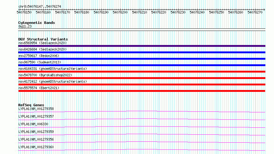The height and width of the screenshot is (154, 274).
Task: Select transcript LYPLA1|NM_001279356
Action: click(x=36, y=139)
